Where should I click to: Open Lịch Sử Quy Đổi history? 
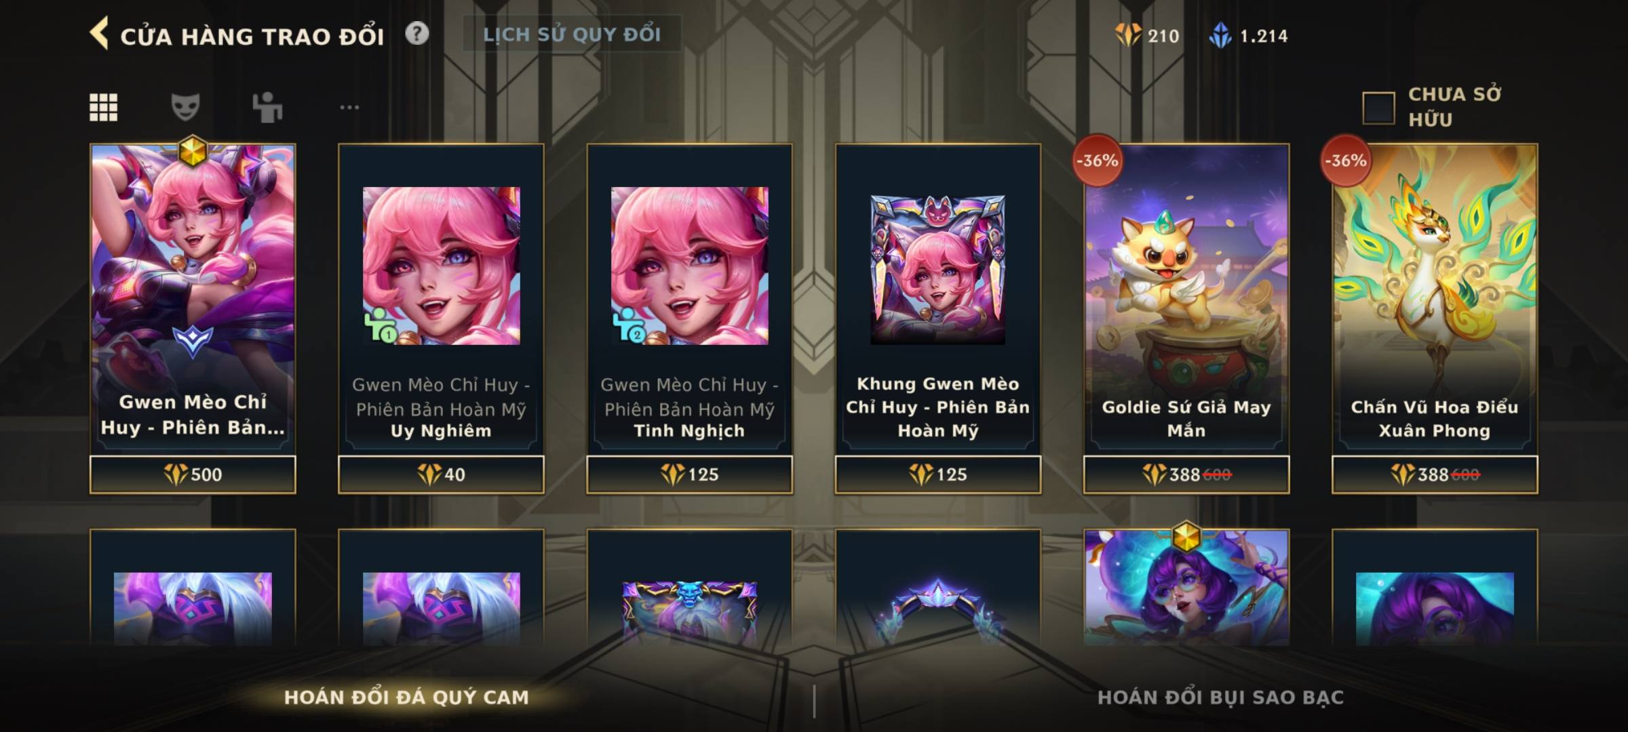(x=572, y=34)
